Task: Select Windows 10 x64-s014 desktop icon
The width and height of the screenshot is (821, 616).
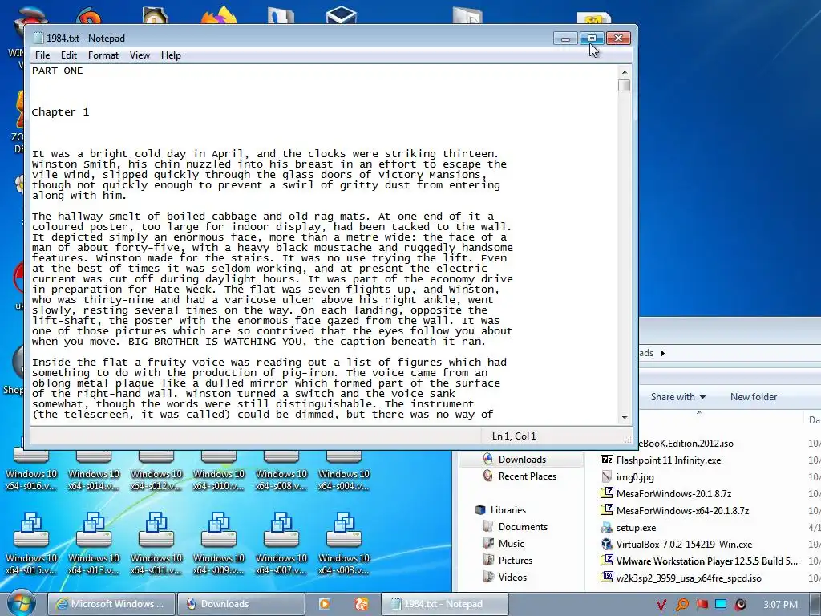Action: (94, 472)
